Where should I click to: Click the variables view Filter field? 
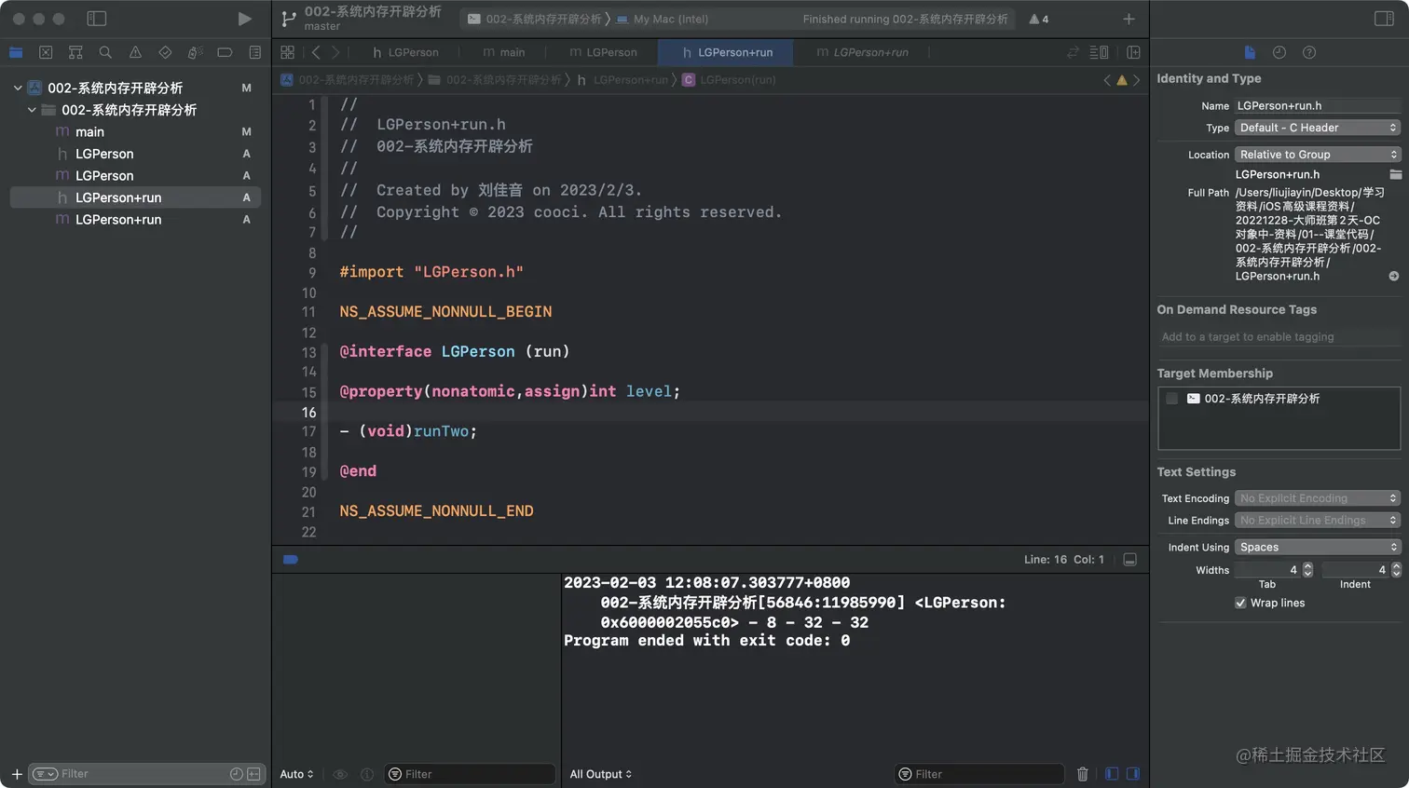tap(470, 774)
